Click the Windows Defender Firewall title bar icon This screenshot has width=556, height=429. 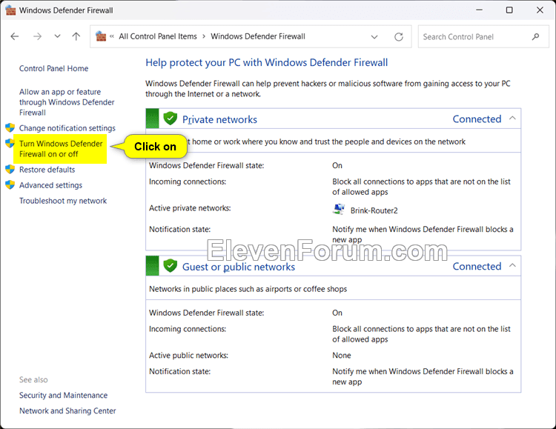click(10, 10)
